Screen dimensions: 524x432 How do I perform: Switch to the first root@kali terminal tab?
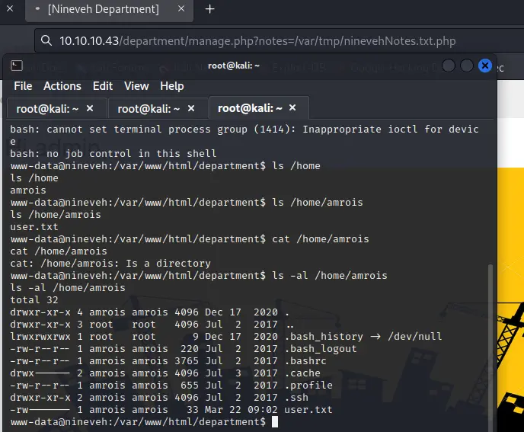[57, 108]
